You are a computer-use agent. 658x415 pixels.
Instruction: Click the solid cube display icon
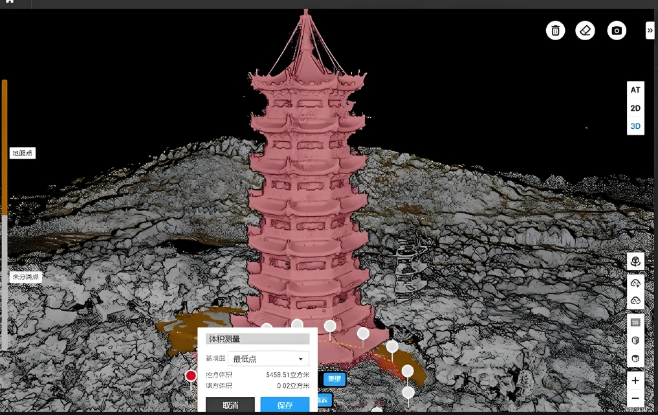(635, 358)
